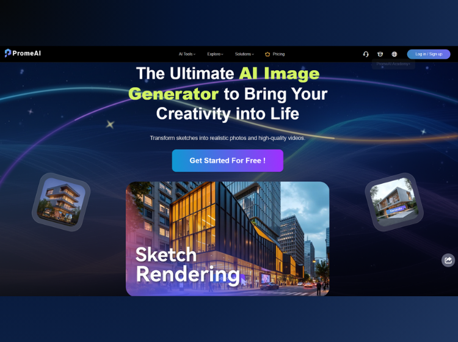The height and width of the screenshot is (342, 458).
Task: Open the Pricing page
Action: tap(278, 54)
